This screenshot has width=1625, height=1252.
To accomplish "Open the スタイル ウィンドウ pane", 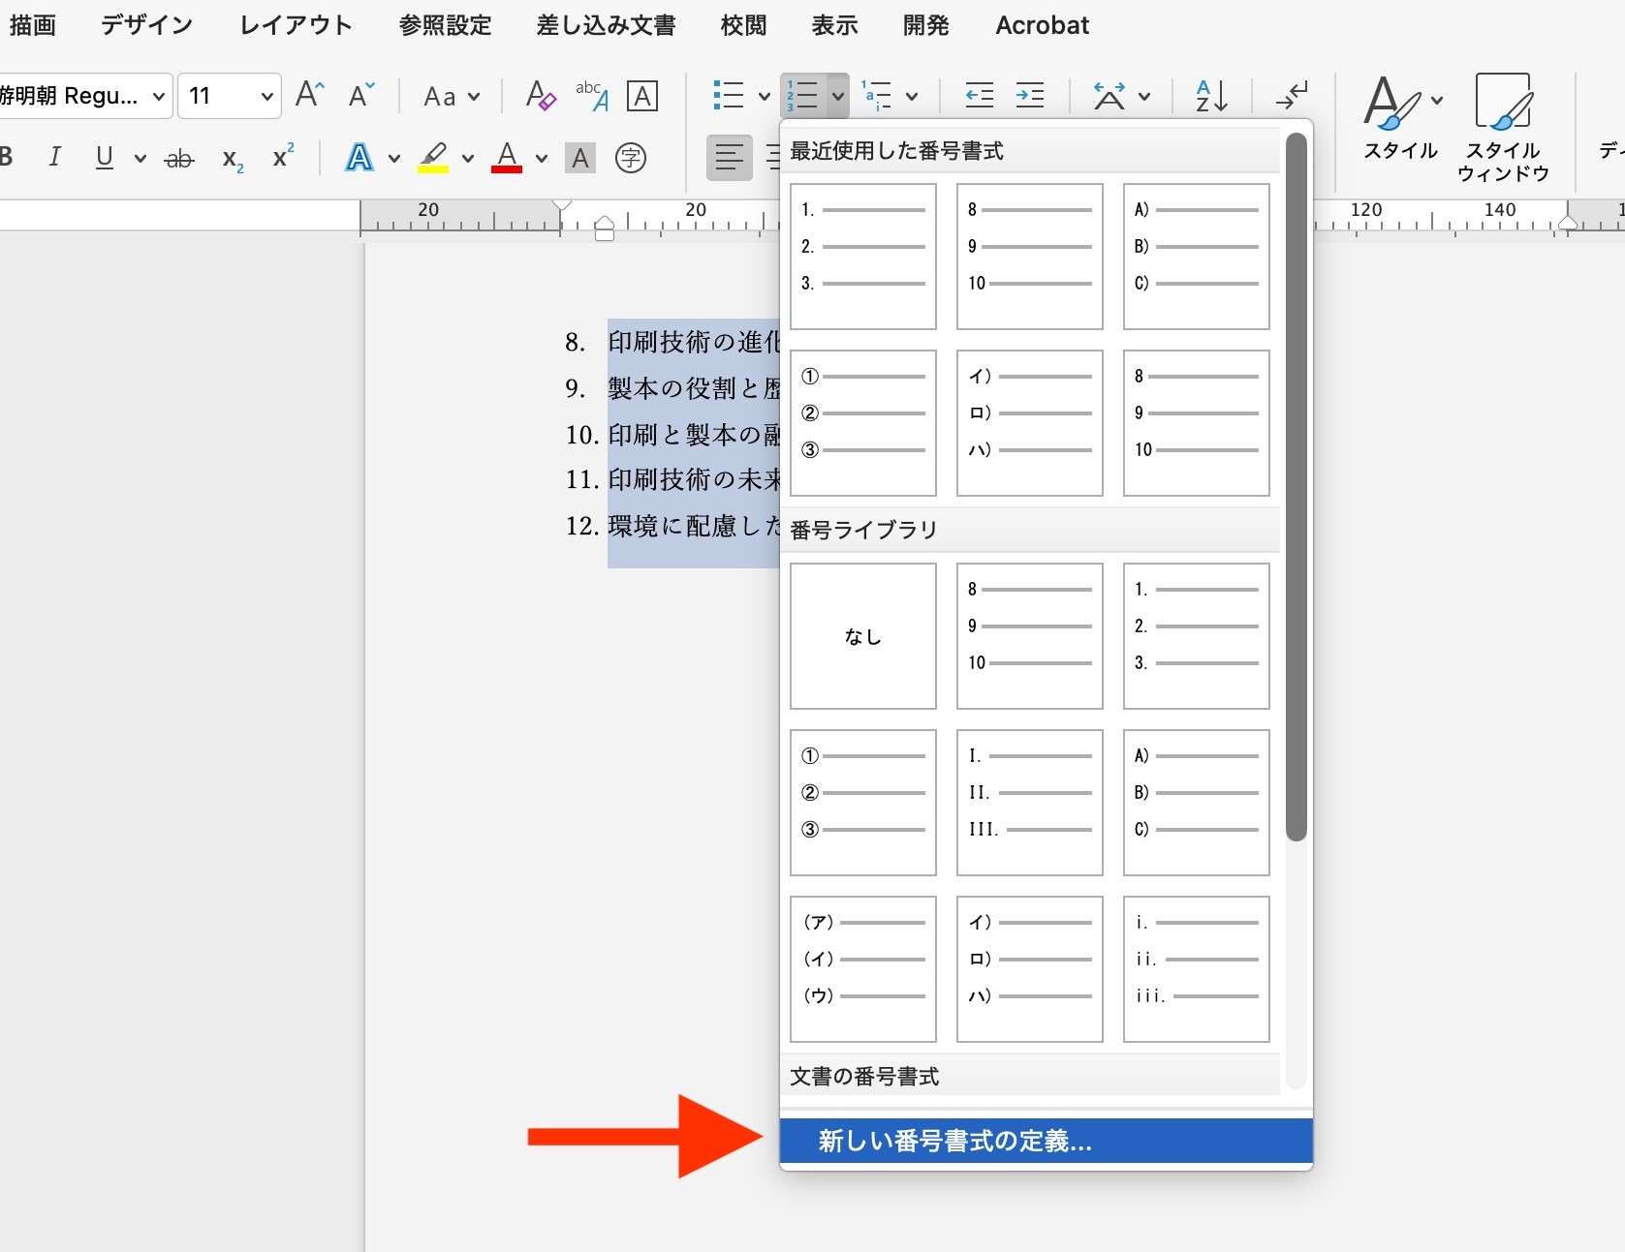I will pos(1503,127).
